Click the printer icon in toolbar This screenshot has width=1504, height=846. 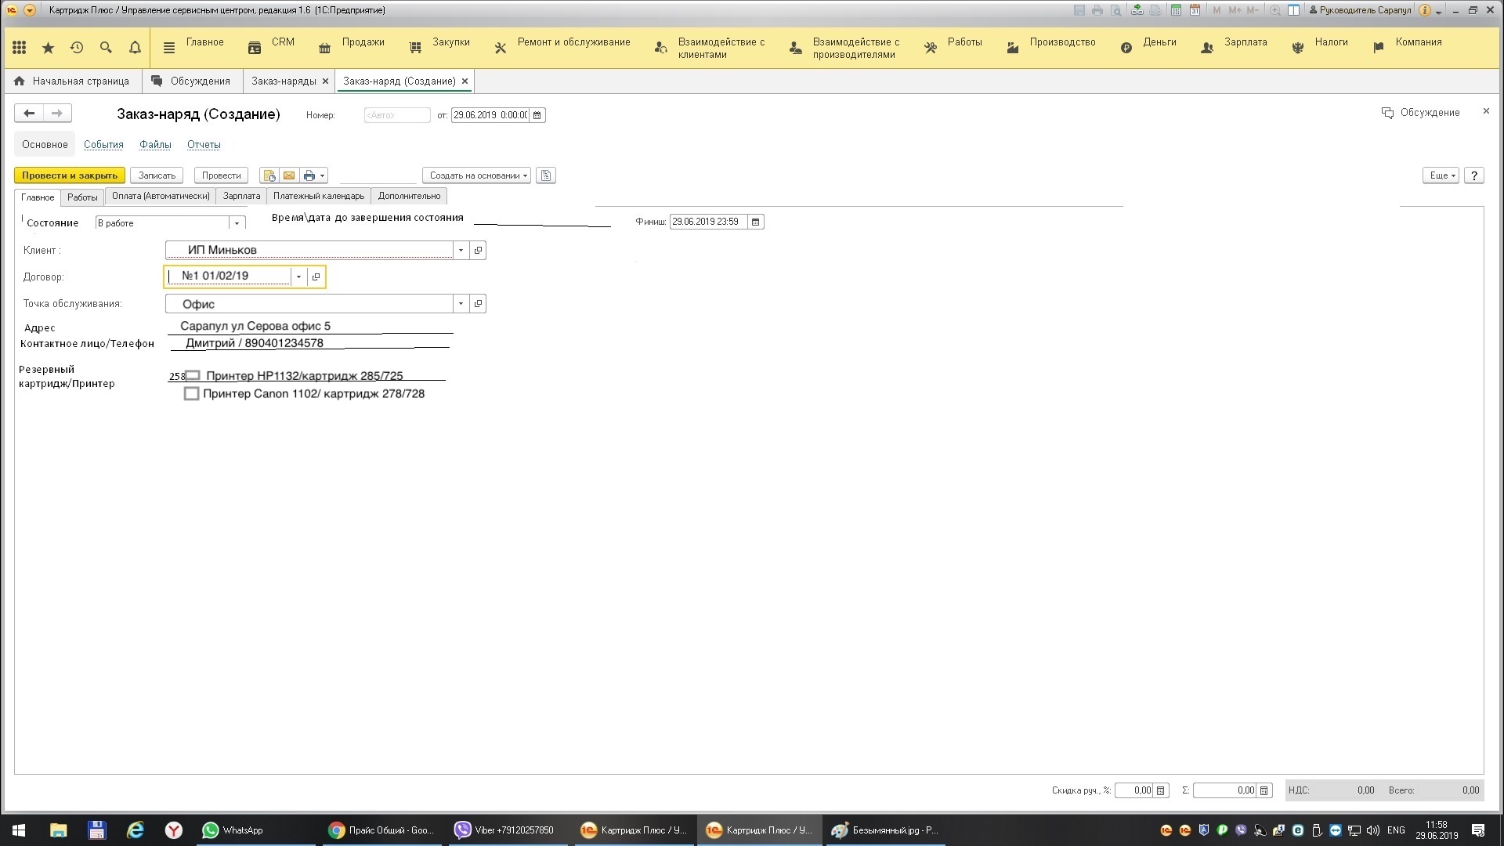point(309,175)
